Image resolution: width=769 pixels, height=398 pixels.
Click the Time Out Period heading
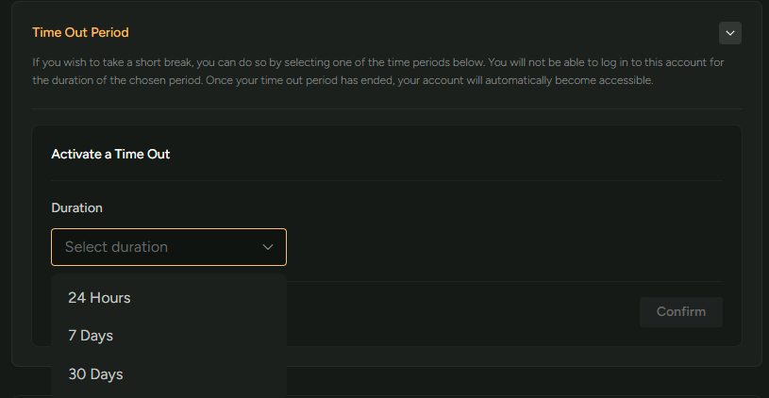tap(80, 32)
